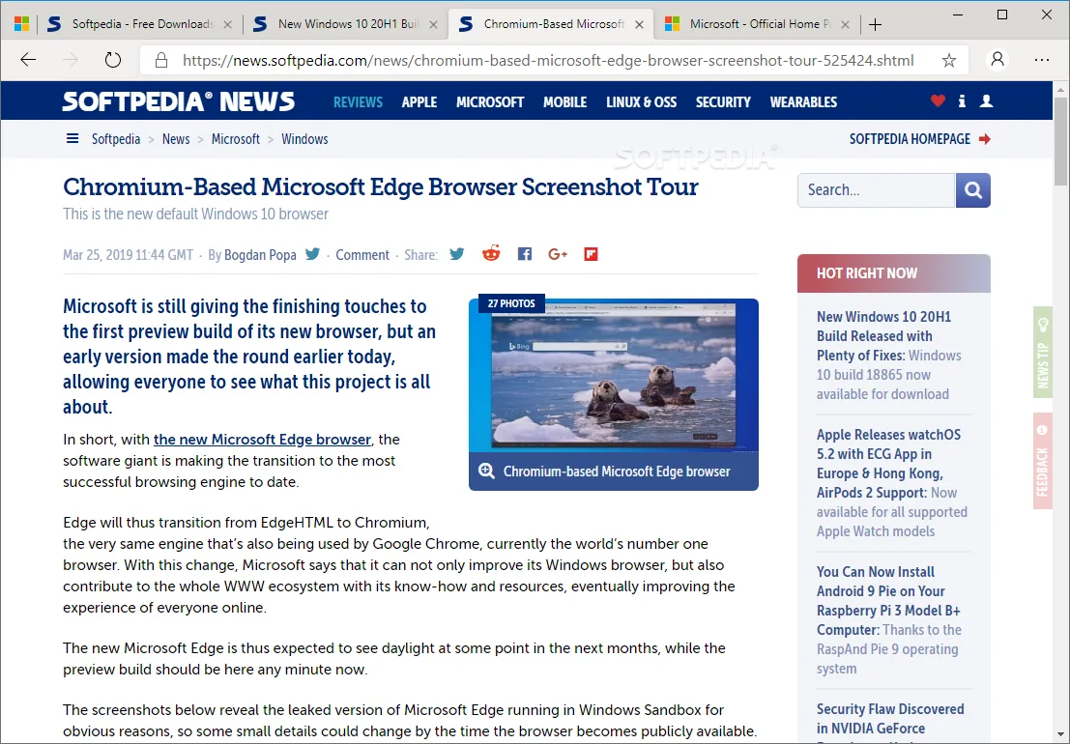This screenshot has height=744, width=1070.
Task: Open the browser profile account icon
Action: [997, 60]
